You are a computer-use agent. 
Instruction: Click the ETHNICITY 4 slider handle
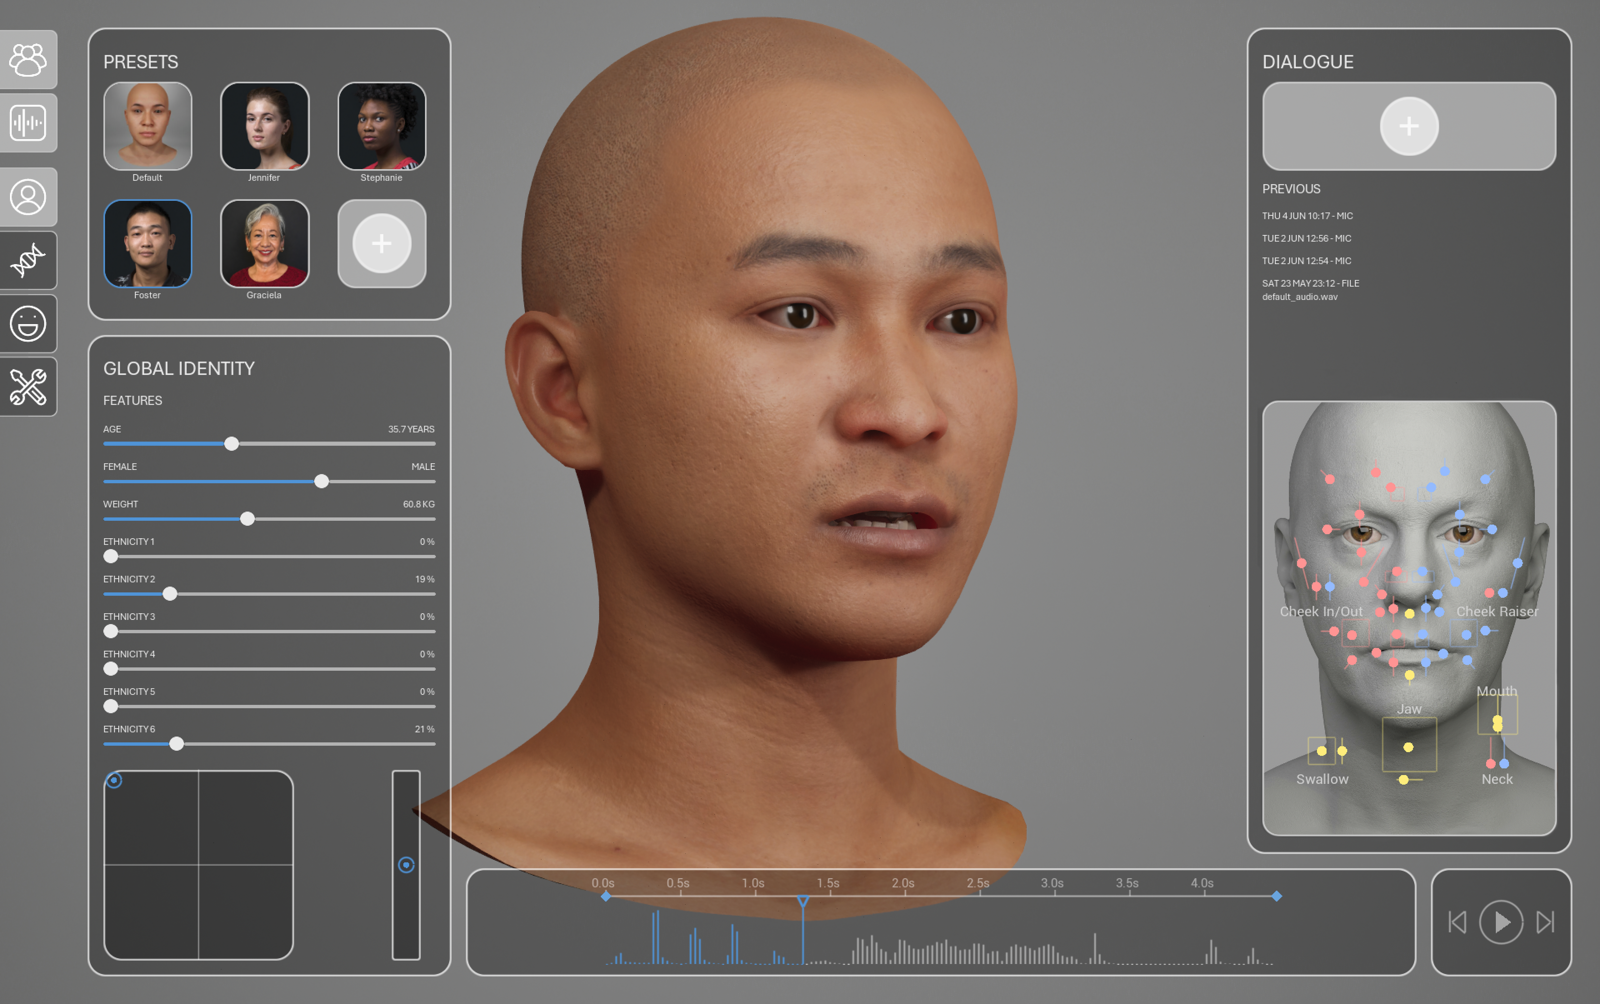[111, 669]
